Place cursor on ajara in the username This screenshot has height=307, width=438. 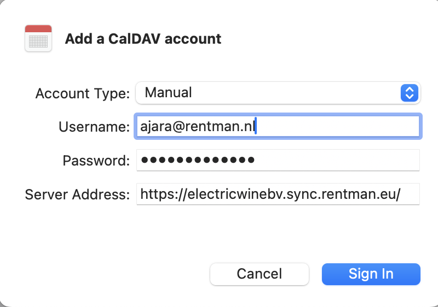coord(155,127)
